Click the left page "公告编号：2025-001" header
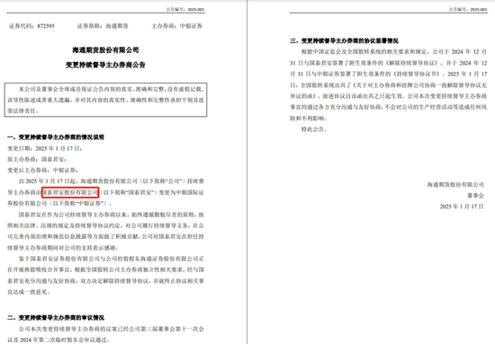 point(185,10)
